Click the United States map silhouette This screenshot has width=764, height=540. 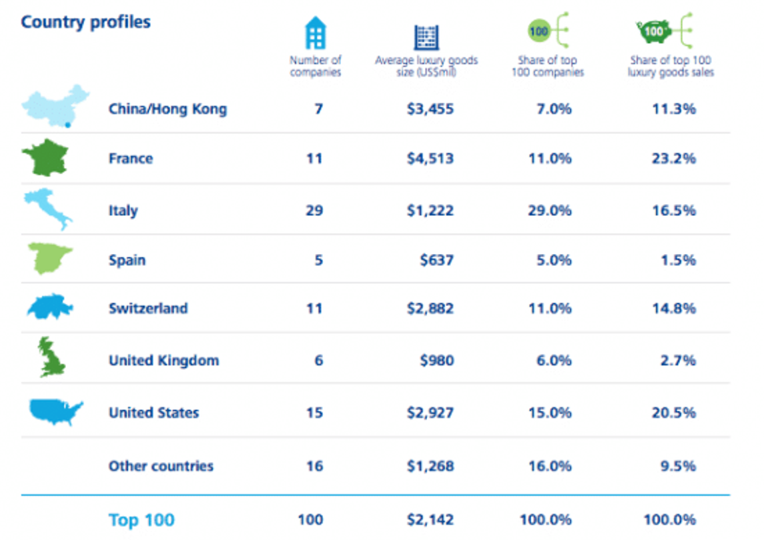pyautogui.click(x=56, y=412)
